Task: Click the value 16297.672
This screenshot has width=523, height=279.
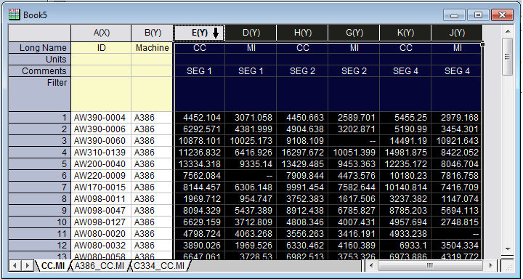Action: (x=302, y=152)
